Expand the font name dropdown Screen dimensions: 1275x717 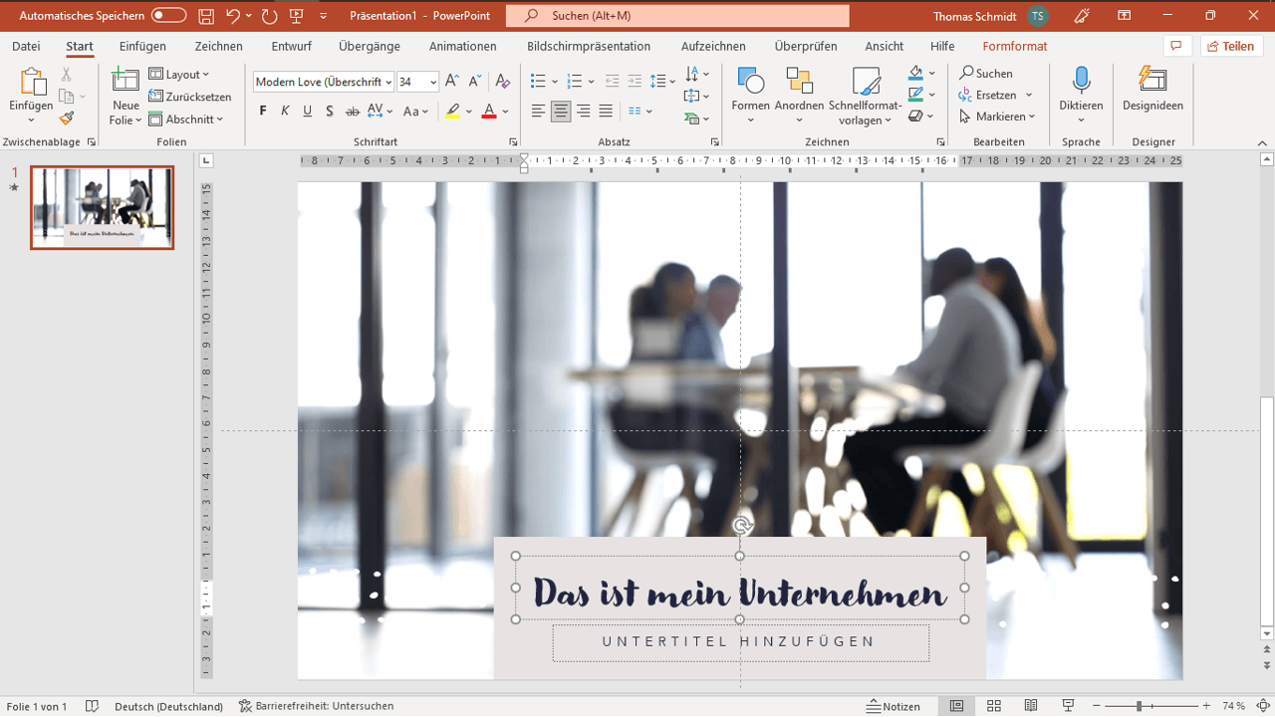[x=387, y=83]
